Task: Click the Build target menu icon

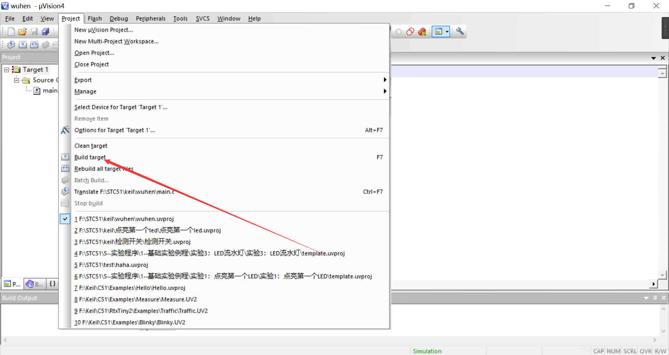Action: coord(65,157)
